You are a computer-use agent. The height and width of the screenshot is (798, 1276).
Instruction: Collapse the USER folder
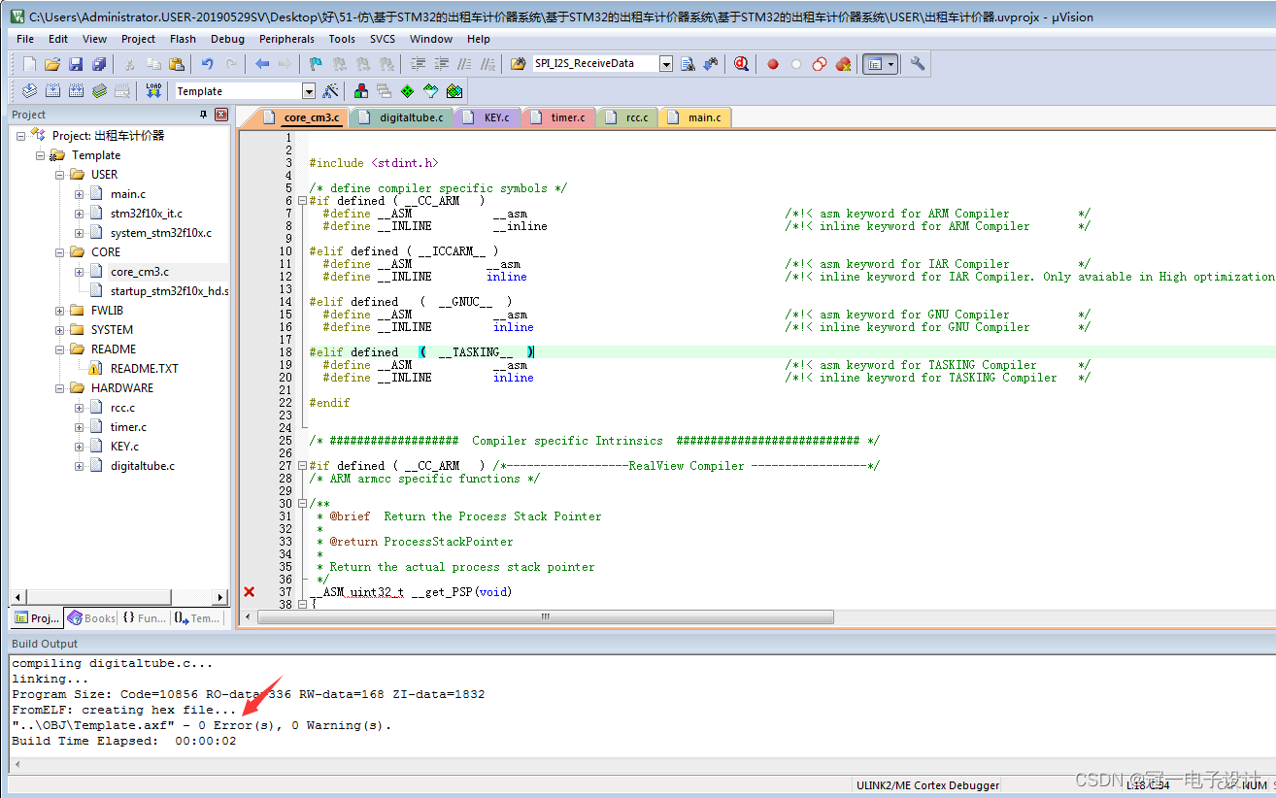[60, 175]
